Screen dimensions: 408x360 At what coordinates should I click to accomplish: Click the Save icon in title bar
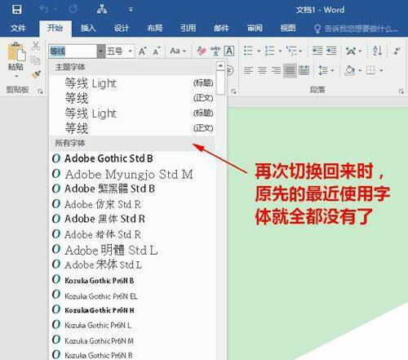click(x=16, y=10)
